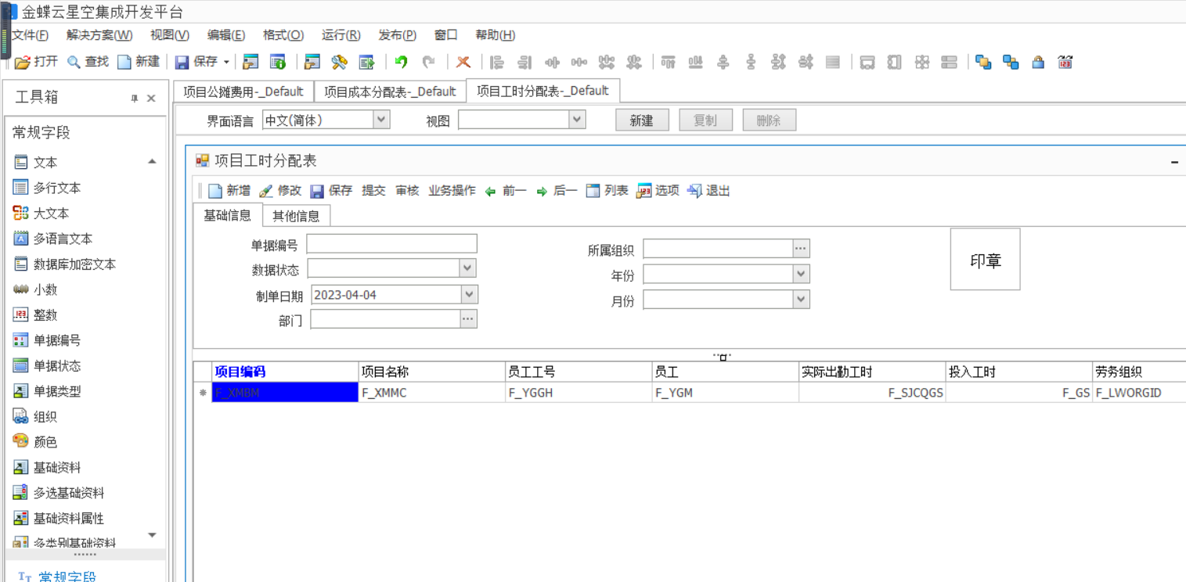Screen dimensions: 1186x582
Task: Click the 部门 lookup ellipsis button
Action: click(x=468, y=319)
